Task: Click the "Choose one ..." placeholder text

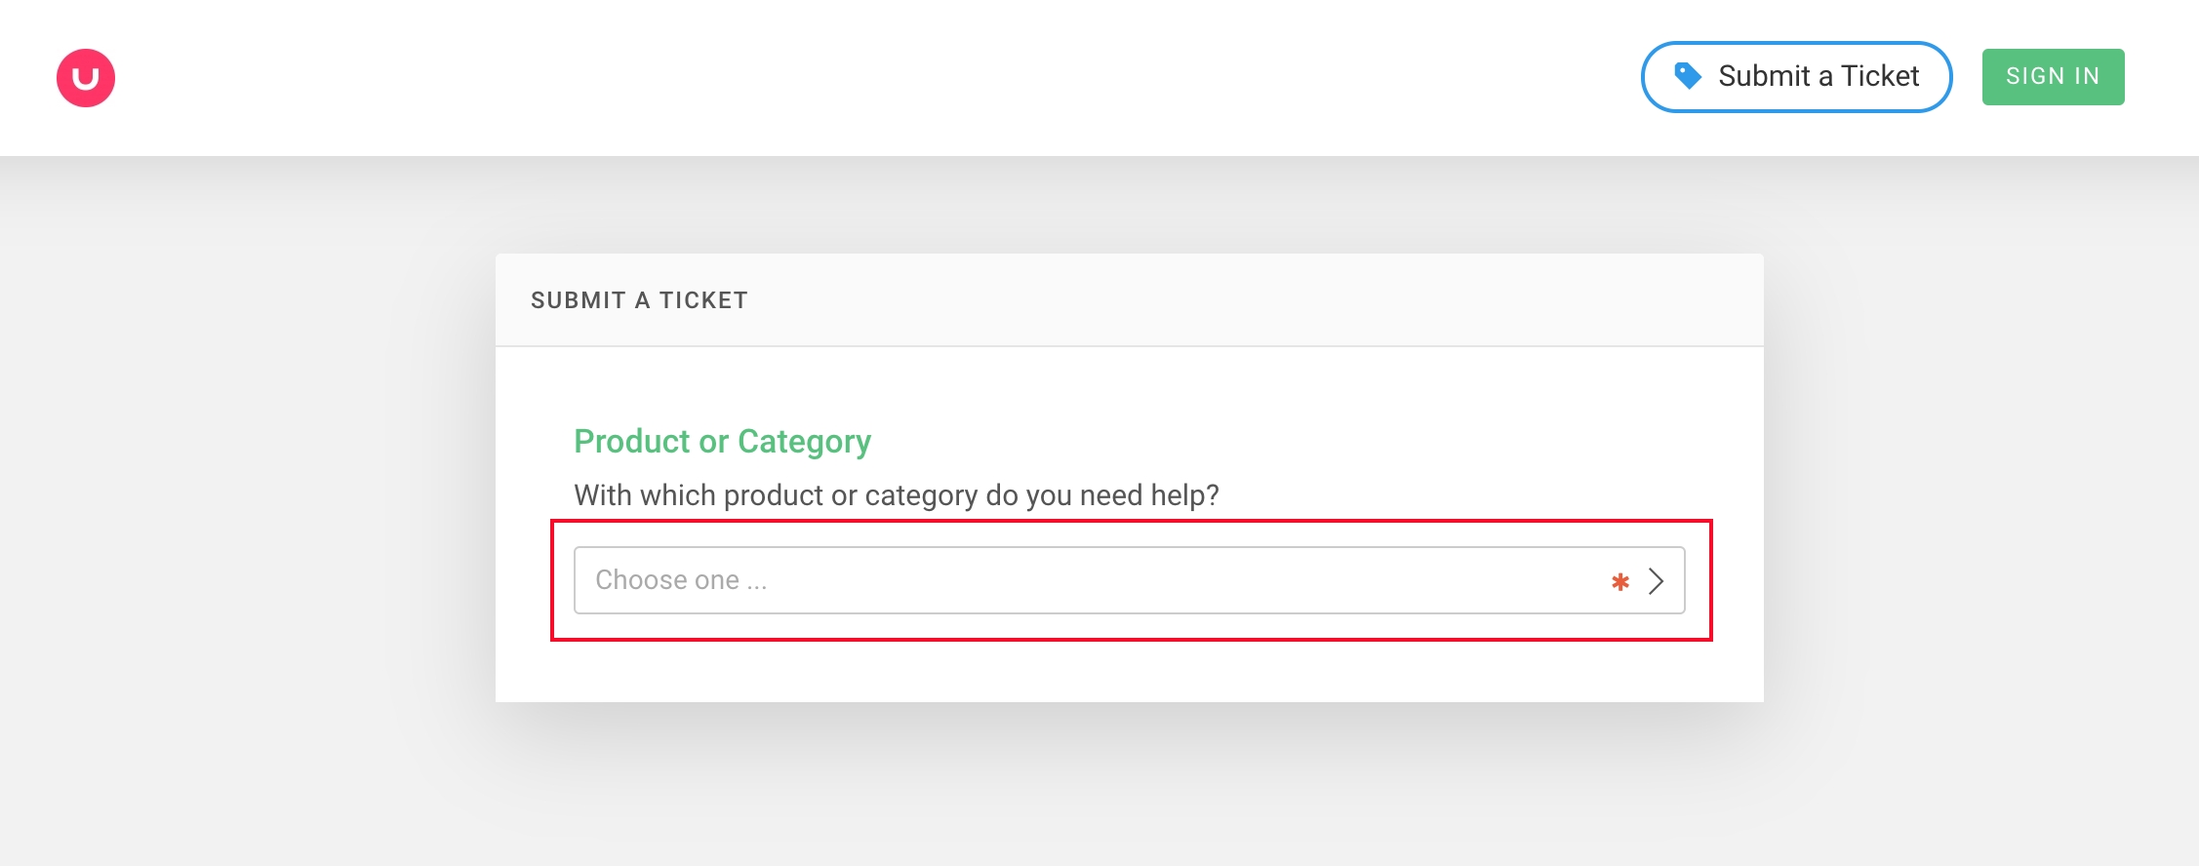Action: 681,580
